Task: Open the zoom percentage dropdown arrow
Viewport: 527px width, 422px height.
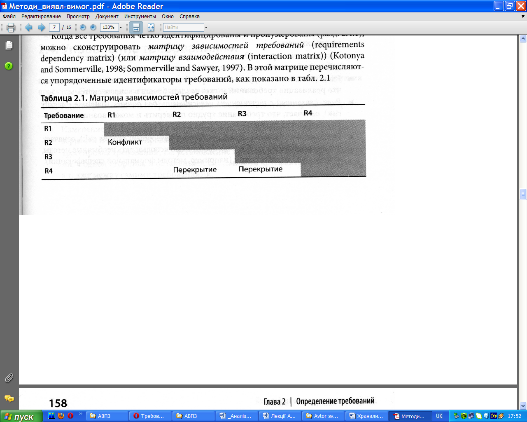Action: 121,28
